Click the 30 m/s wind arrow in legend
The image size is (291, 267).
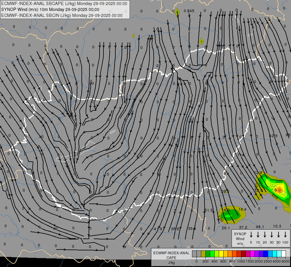271,235
